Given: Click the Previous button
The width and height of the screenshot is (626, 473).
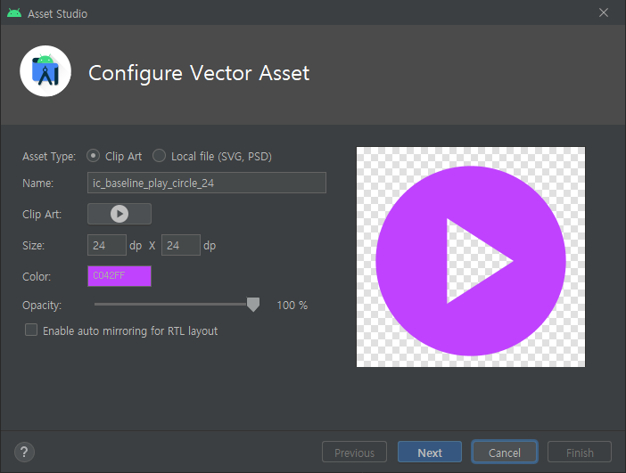Looking at the screenshot, I should 354,453.
